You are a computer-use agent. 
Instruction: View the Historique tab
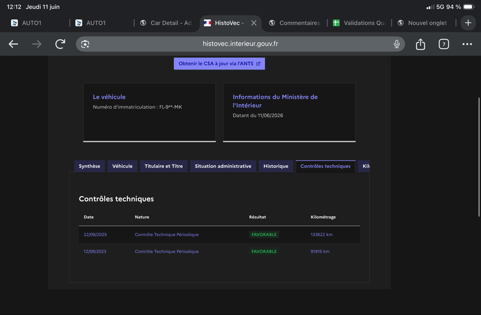[276, 166]
